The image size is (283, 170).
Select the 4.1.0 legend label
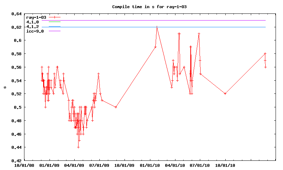33,22
